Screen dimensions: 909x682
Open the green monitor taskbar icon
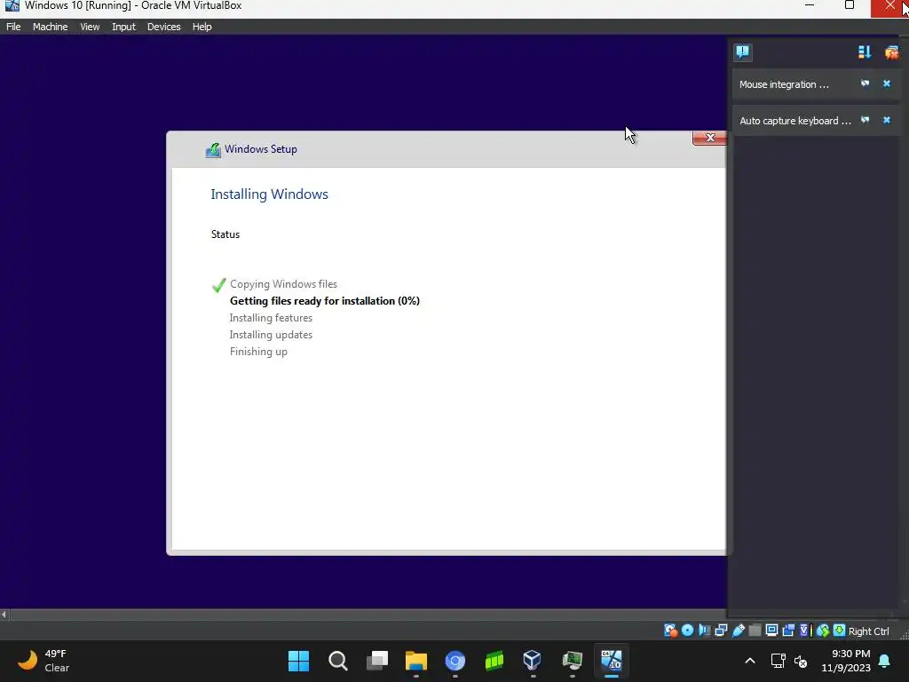tap(573, 661)
